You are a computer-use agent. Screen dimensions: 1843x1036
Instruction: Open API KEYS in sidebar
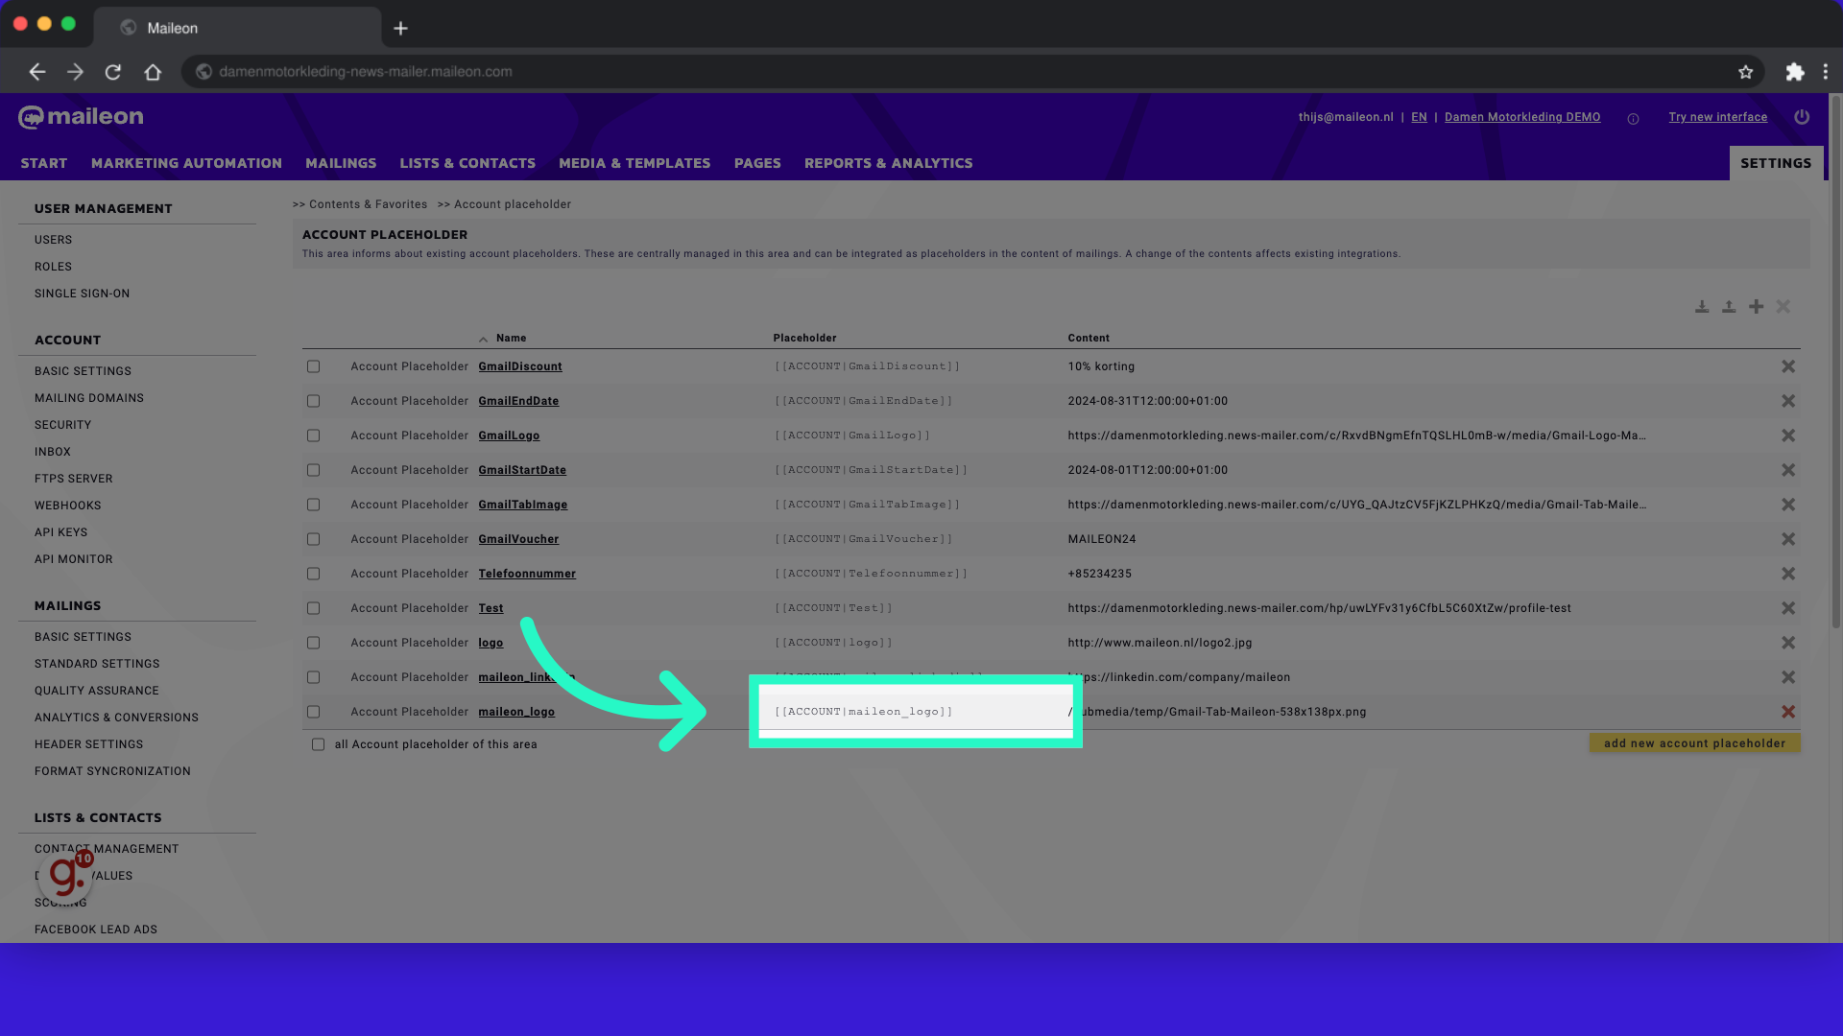coord(60,532)
